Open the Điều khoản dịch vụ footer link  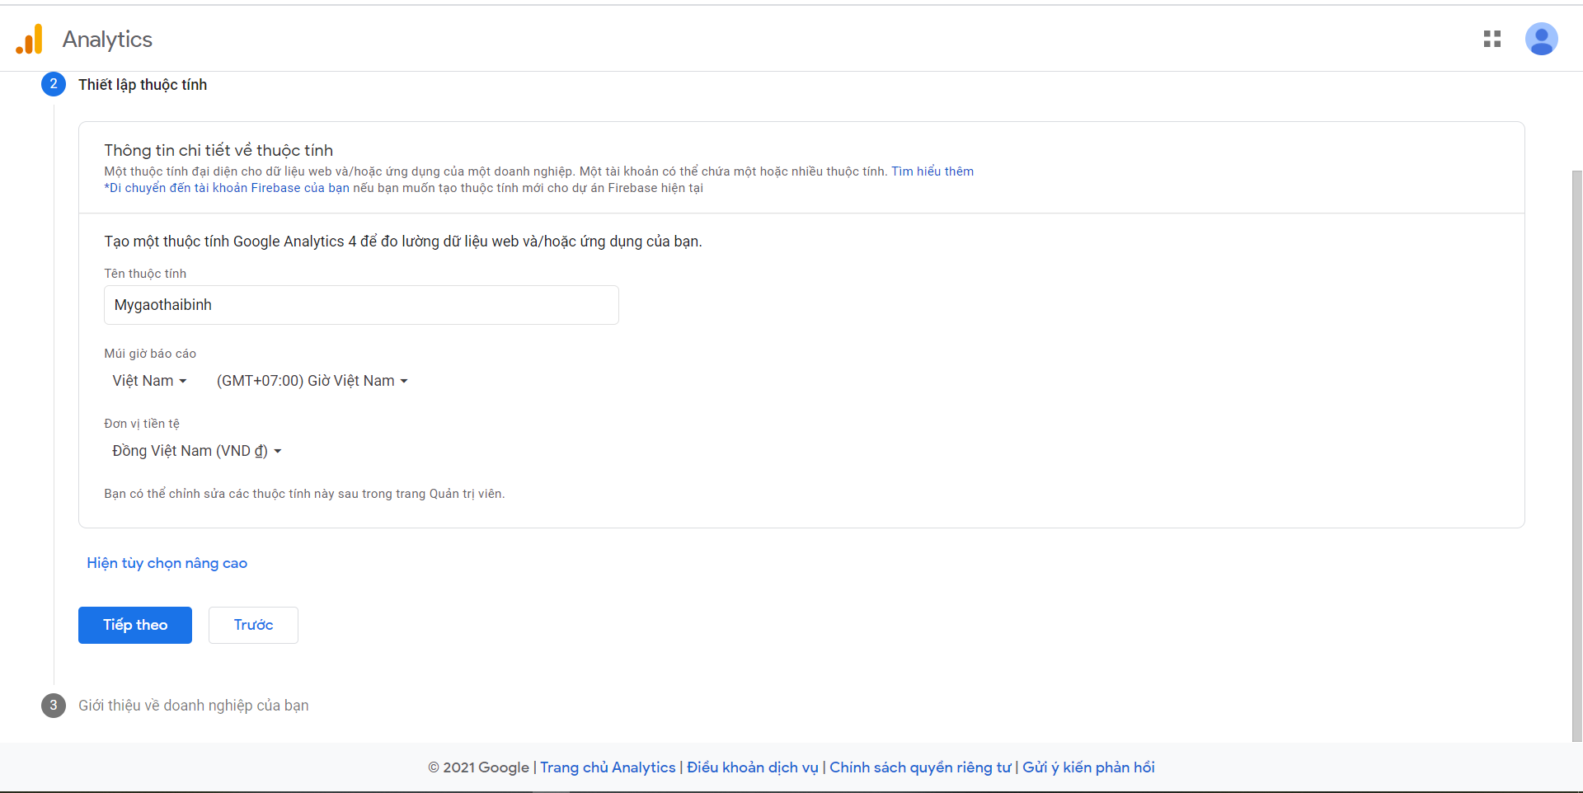coord(752,767)
